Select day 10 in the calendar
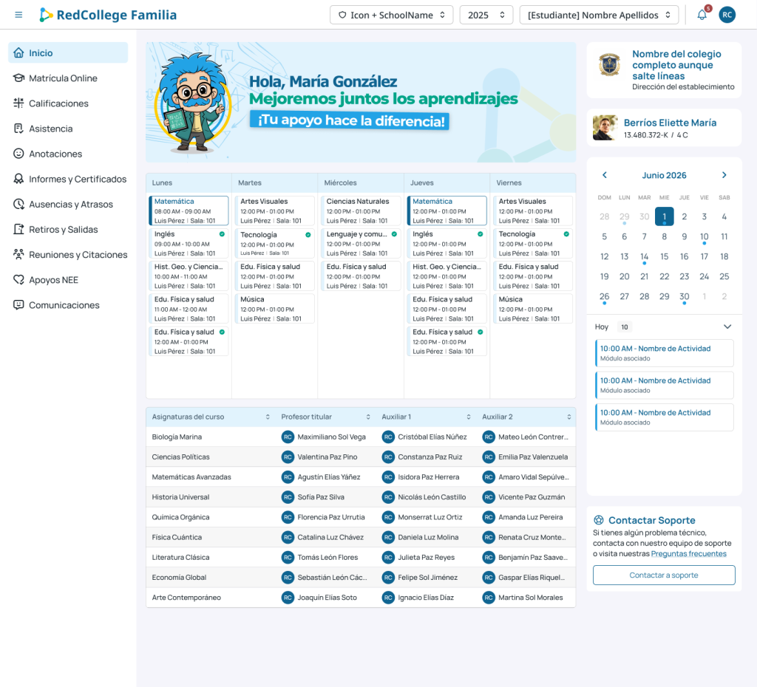757x687 pixels. [704, 237]
